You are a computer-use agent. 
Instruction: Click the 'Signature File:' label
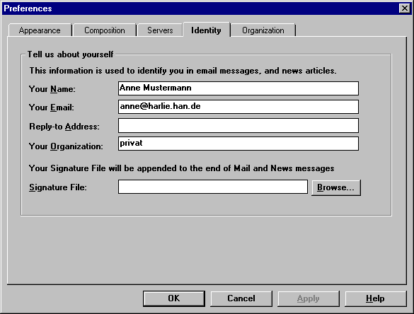point(58,187)
